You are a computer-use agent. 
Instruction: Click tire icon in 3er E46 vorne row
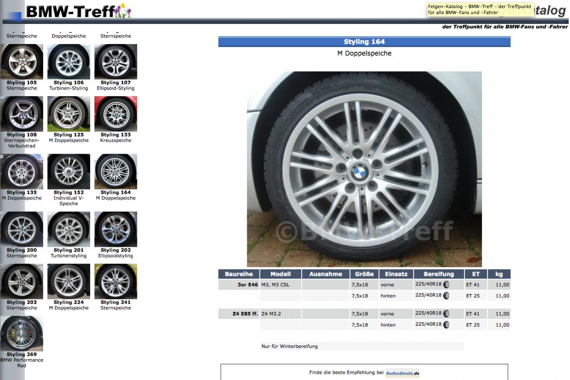coord(446,284)
